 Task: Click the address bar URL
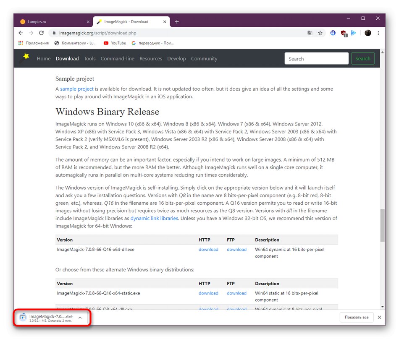tap(97, 33)
